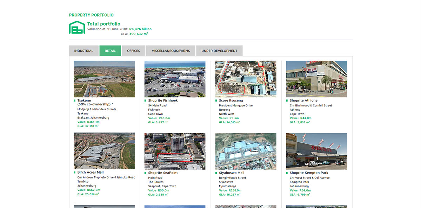Click the green marker beside Score Itsoseng
This screenshot has width=421, height=208.
point(216,100)
